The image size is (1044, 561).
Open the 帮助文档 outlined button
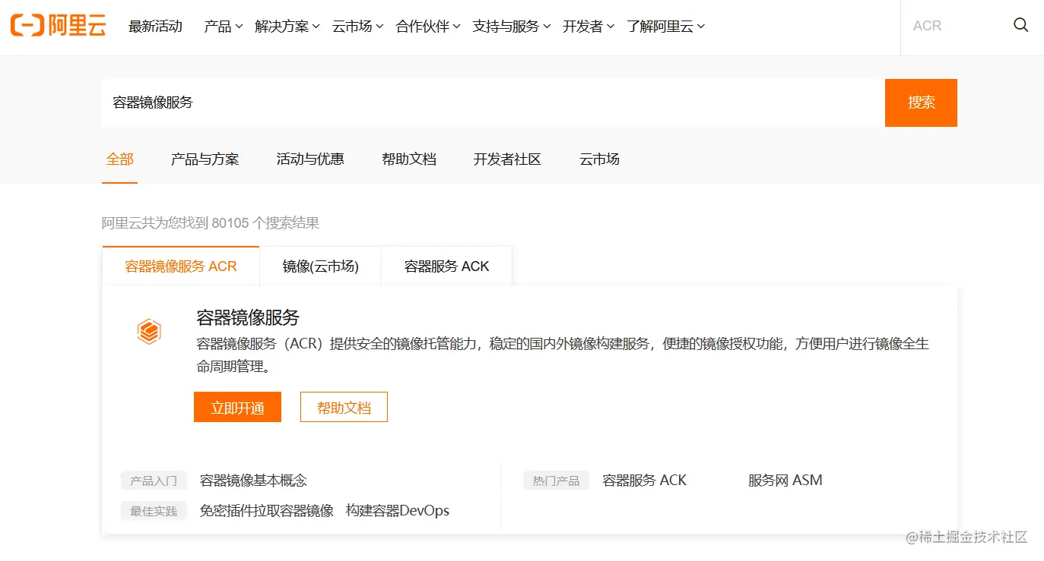[344, 407]
